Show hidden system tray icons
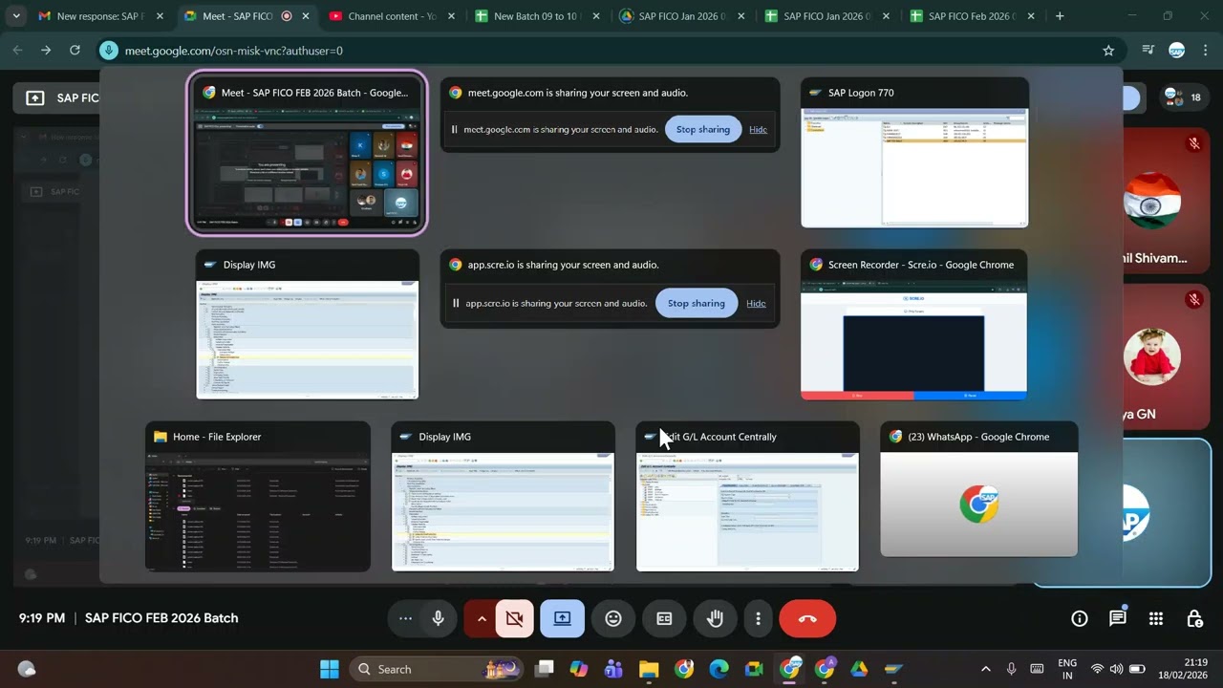Viewport: 1223px width, 688px height. point(986,669)
